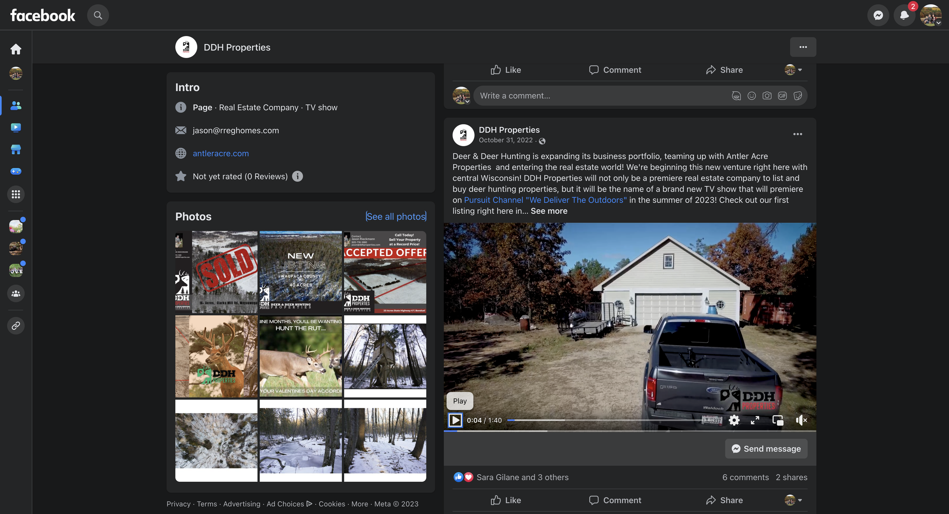Open Messenger from the top bar
The height and width of the screenshot is (514, 949).
point(878,15)
